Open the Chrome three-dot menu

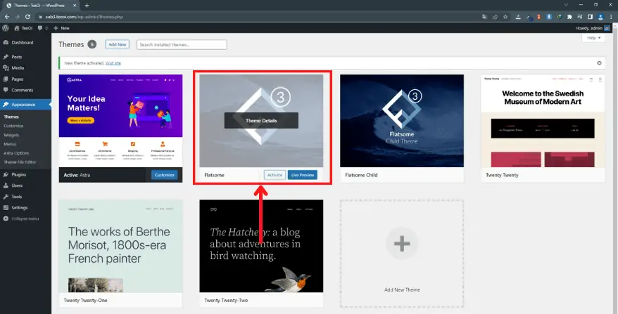click(x=611, y=17)
